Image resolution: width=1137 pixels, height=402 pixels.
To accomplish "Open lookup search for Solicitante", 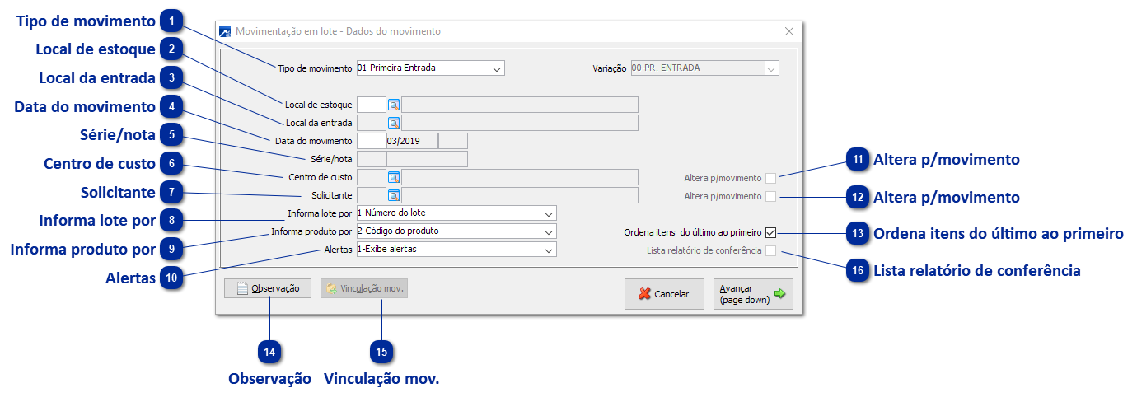I will 394,195.
